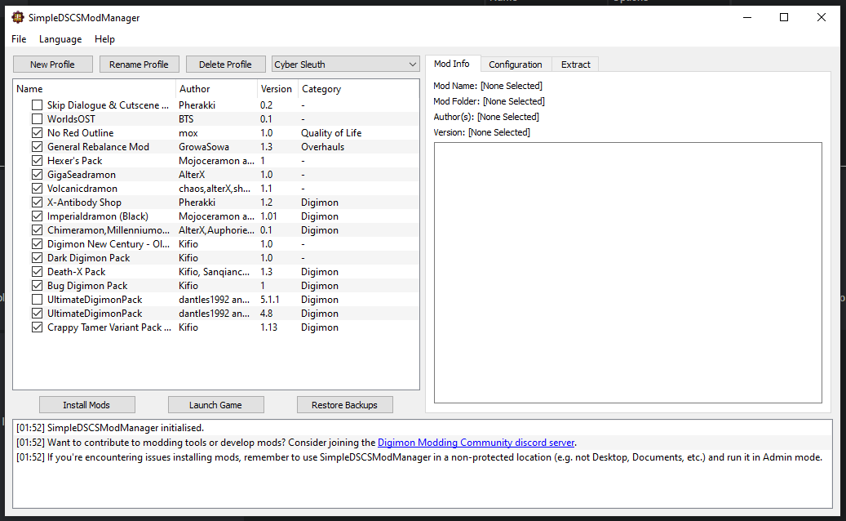The width and height of the screenshot is (846, 521).
Task: Uncheck UltimateDigimonPack version 4.8 checkbox
Action: pyautogui.click(x=37, y=313)
